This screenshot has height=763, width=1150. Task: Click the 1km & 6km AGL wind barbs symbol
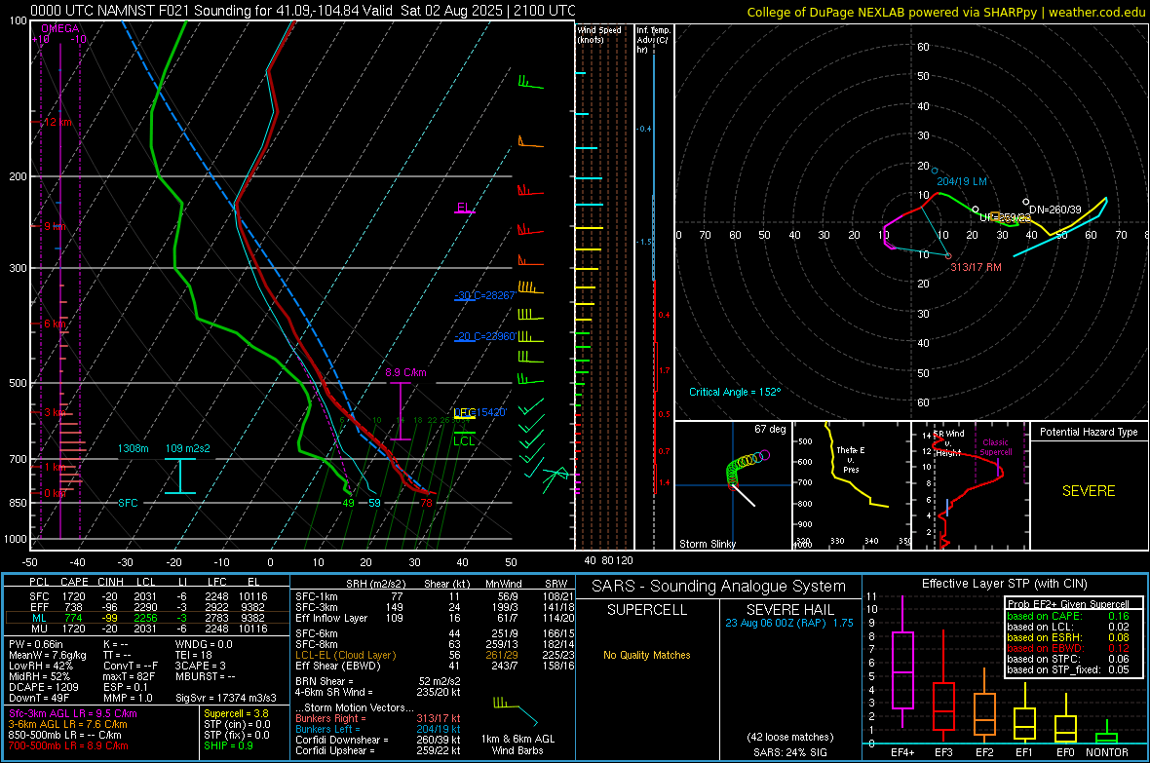click(x=516, y=711)
